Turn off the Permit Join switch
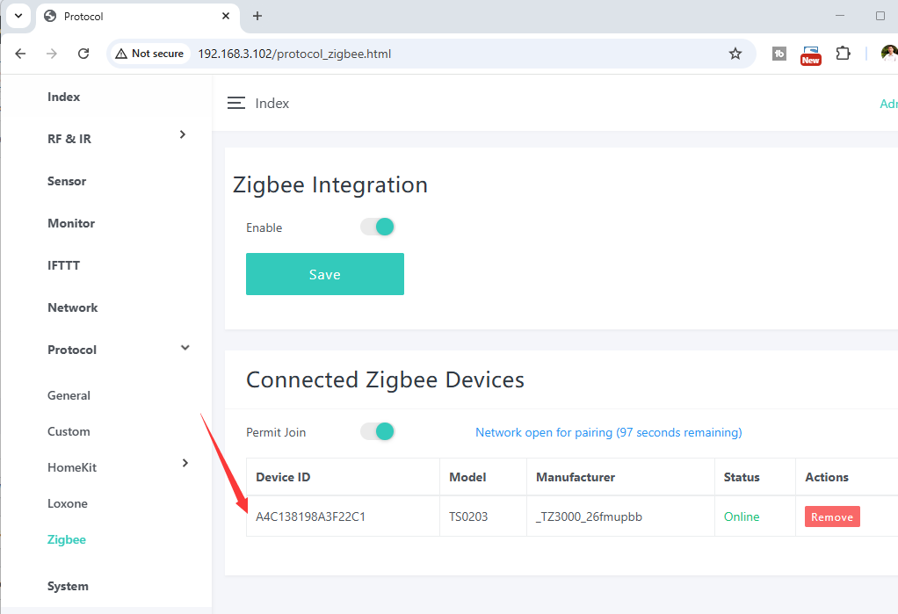This screenshot has width=898, height=614. pyautogui.click(x=378, y=431)
